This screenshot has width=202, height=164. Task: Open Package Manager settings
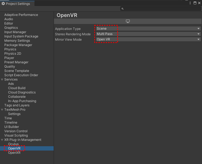(18, 45)
